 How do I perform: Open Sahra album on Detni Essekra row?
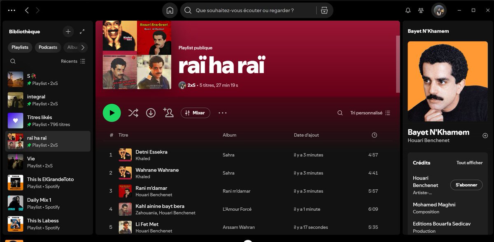[x=228, y=155]
